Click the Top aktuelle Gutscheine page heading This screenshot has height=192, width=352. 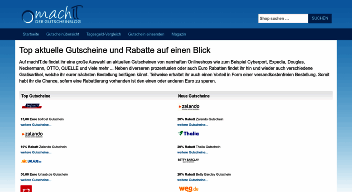pyautogui.click(x=115, y=50)
